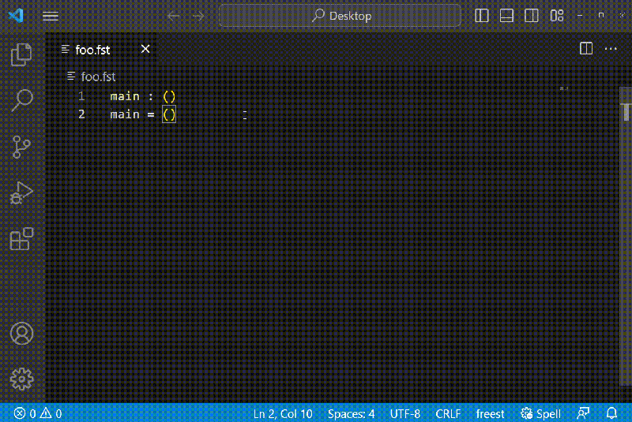Open the feedback icon in status bar

click(x=584, y=413)
